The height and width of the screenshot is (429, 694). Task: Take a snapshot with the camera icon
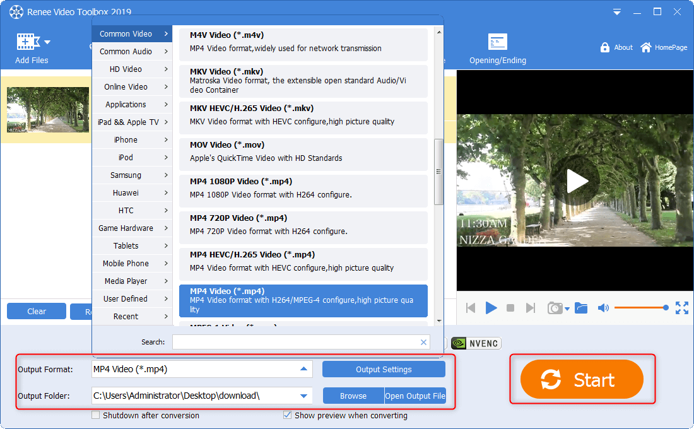point(555,308)
